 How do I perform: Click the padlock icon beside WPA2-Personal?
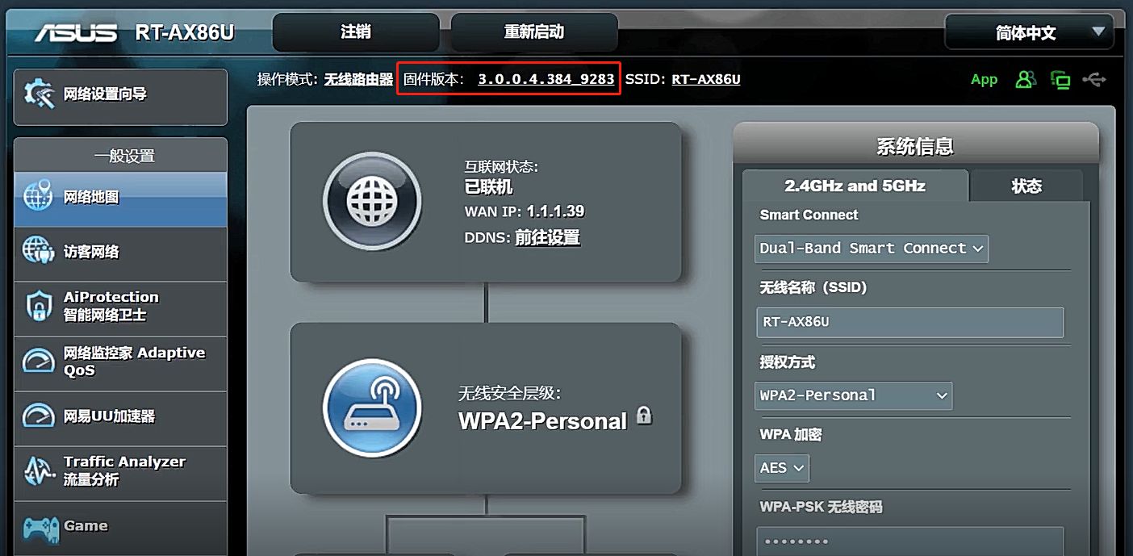644,416
